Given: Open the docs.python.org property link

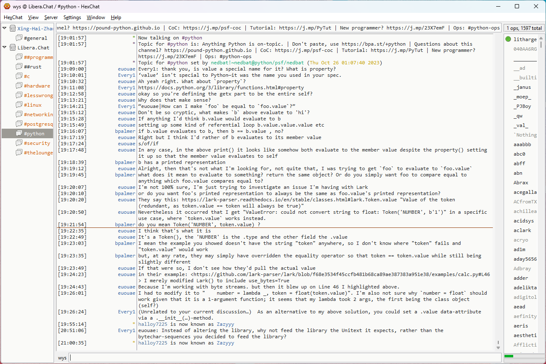Looking at the screenshot, I should 221,88.
